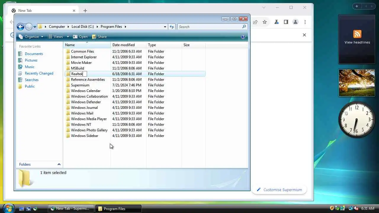Select the Windows Calendar folder

coord(86,91)
